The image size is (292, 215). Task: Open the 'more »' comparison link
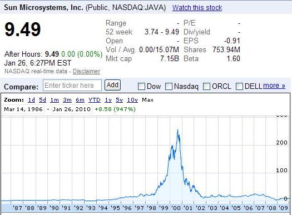click(274, 86)
